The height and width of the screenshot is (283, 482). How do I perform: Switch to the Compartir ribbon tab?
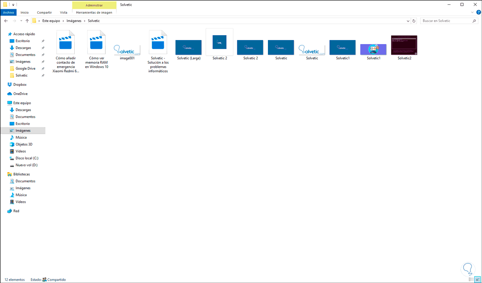(x=44, y=12)
